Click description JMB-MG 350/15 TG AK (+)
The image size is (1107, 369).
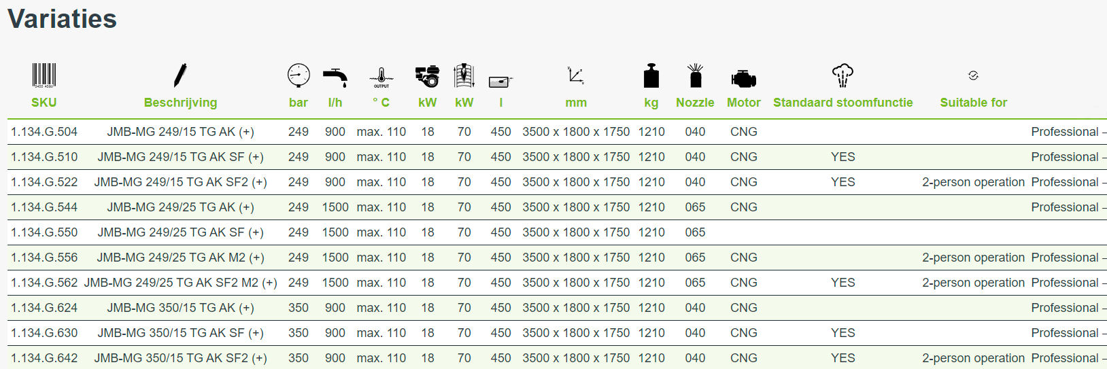coord(180,308)
